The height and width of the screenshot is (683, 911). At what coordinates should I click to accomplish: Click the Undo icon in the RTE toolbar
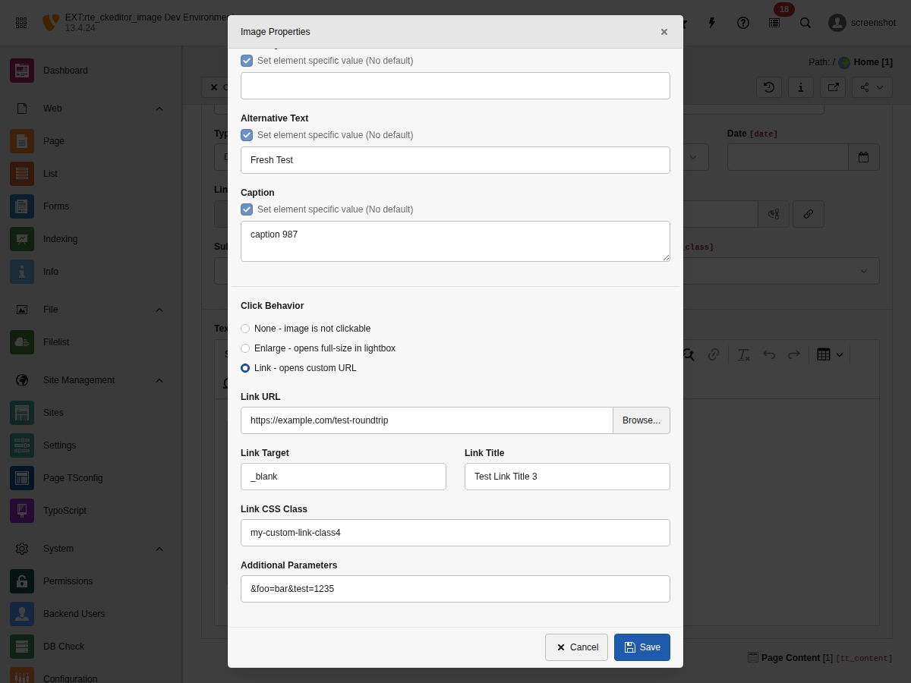pos(770,354)
